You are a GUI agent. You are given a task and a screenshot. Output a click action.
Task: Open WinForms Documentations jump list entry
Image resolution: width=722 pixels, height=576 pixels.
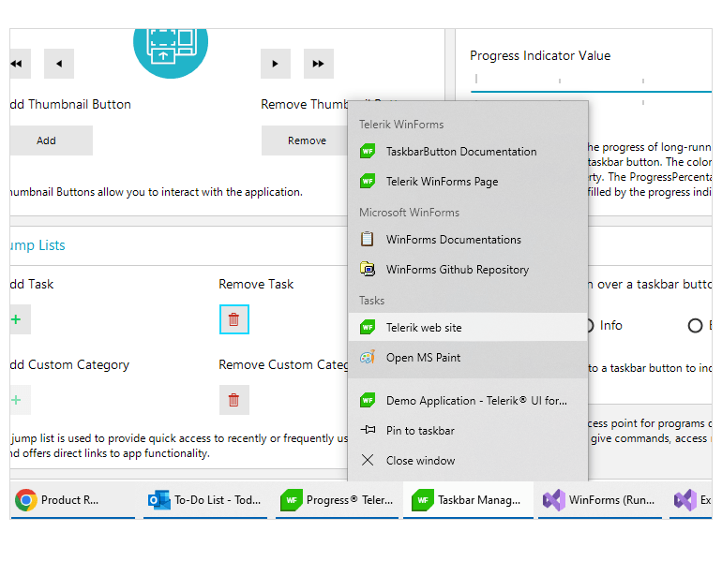(468, 239)
